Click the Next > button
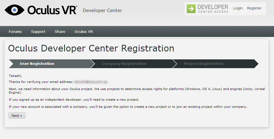Viewport: 274px width, 139px height. (17, 115)
